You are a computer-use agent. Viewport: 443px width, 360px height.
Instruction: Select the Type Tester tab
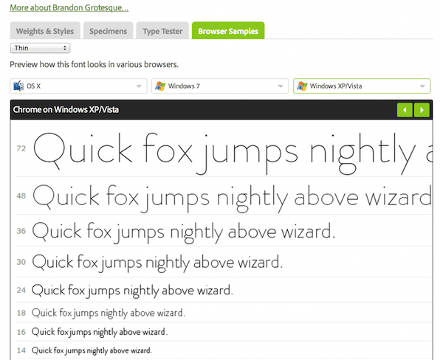pyautogui.click(x=162, y=30)
